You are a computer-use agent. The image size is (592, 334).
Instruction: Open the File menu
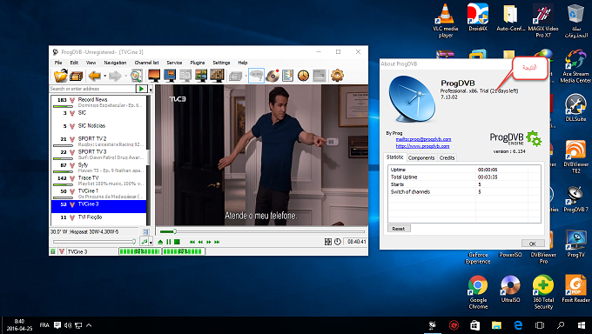pos(58,63)
